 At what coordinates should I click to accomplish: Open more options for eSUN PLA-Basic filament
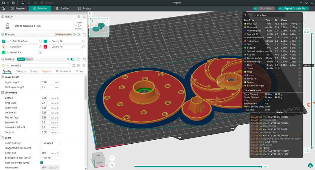point(40,41)
